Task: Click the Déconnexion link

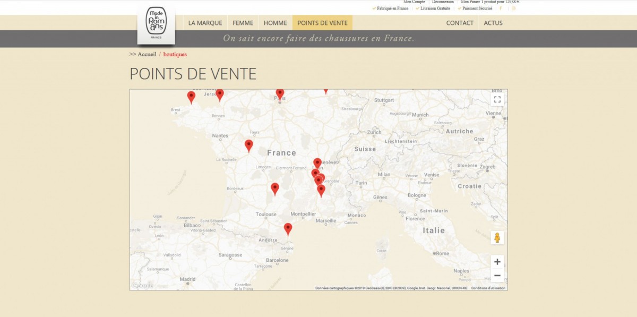Action: click(x=443, y=2)
